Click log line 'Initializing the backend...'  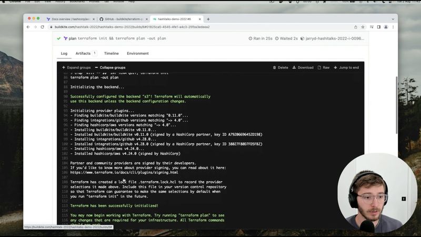pyautogui.click(x=97, y=87)
